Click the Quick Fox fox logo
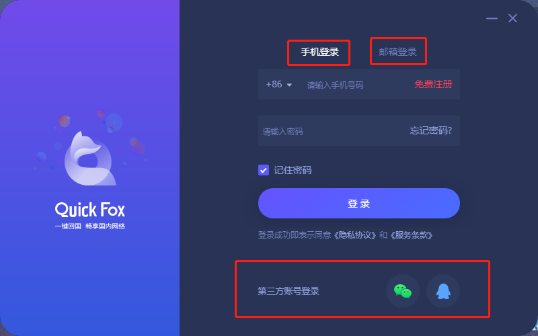This screenshot has height=336, width=538. point(90,158)
